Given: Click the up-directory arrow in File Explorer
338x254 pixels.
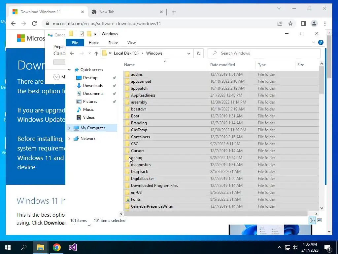Looking at the screenshot, I should point(96,53).
